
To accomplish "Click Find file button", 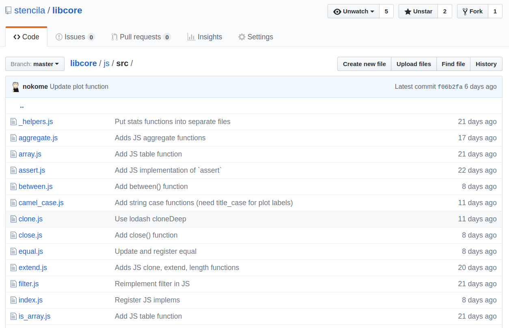I will [453, 64].
